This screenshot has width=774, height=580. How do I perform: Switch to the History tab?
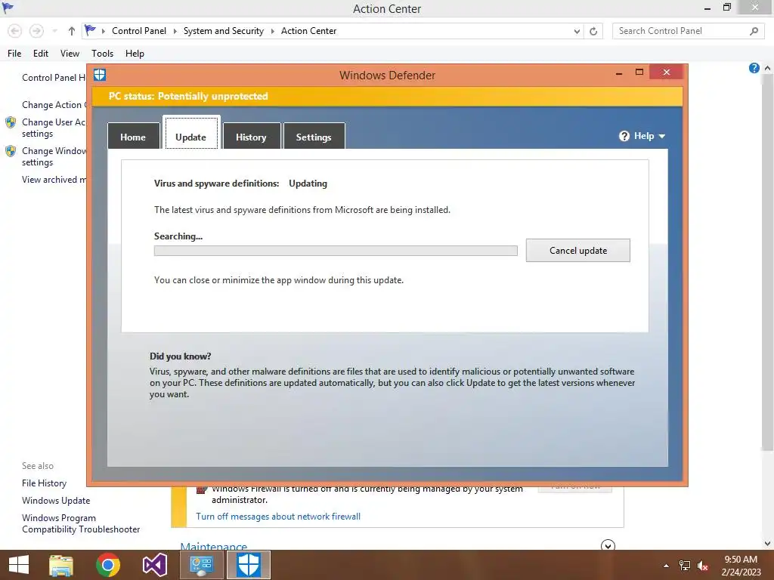click(x=251, y=137)
